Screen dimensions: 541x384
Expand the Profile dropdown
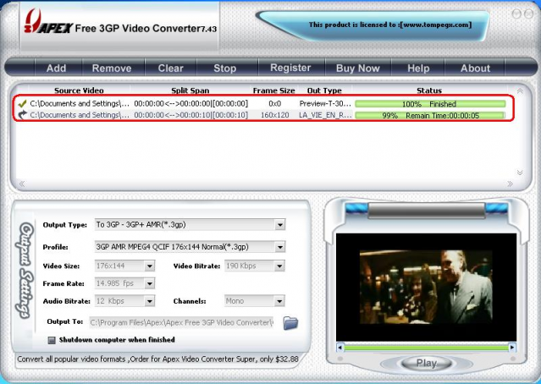coord(280,247)
